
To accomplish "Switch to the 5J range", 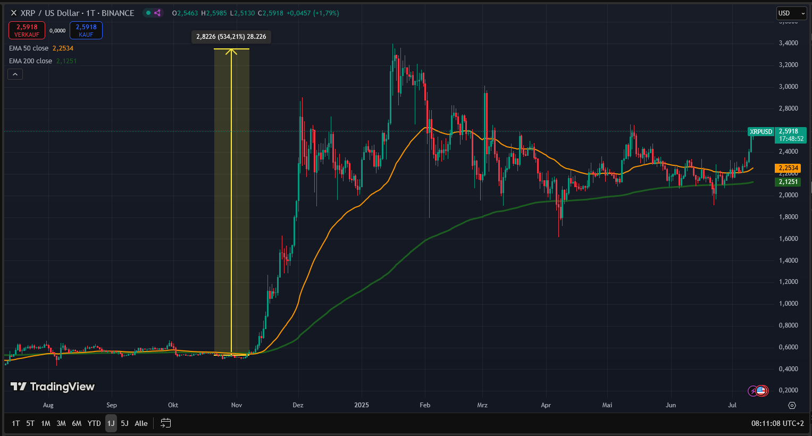I will tap(124, 423).
